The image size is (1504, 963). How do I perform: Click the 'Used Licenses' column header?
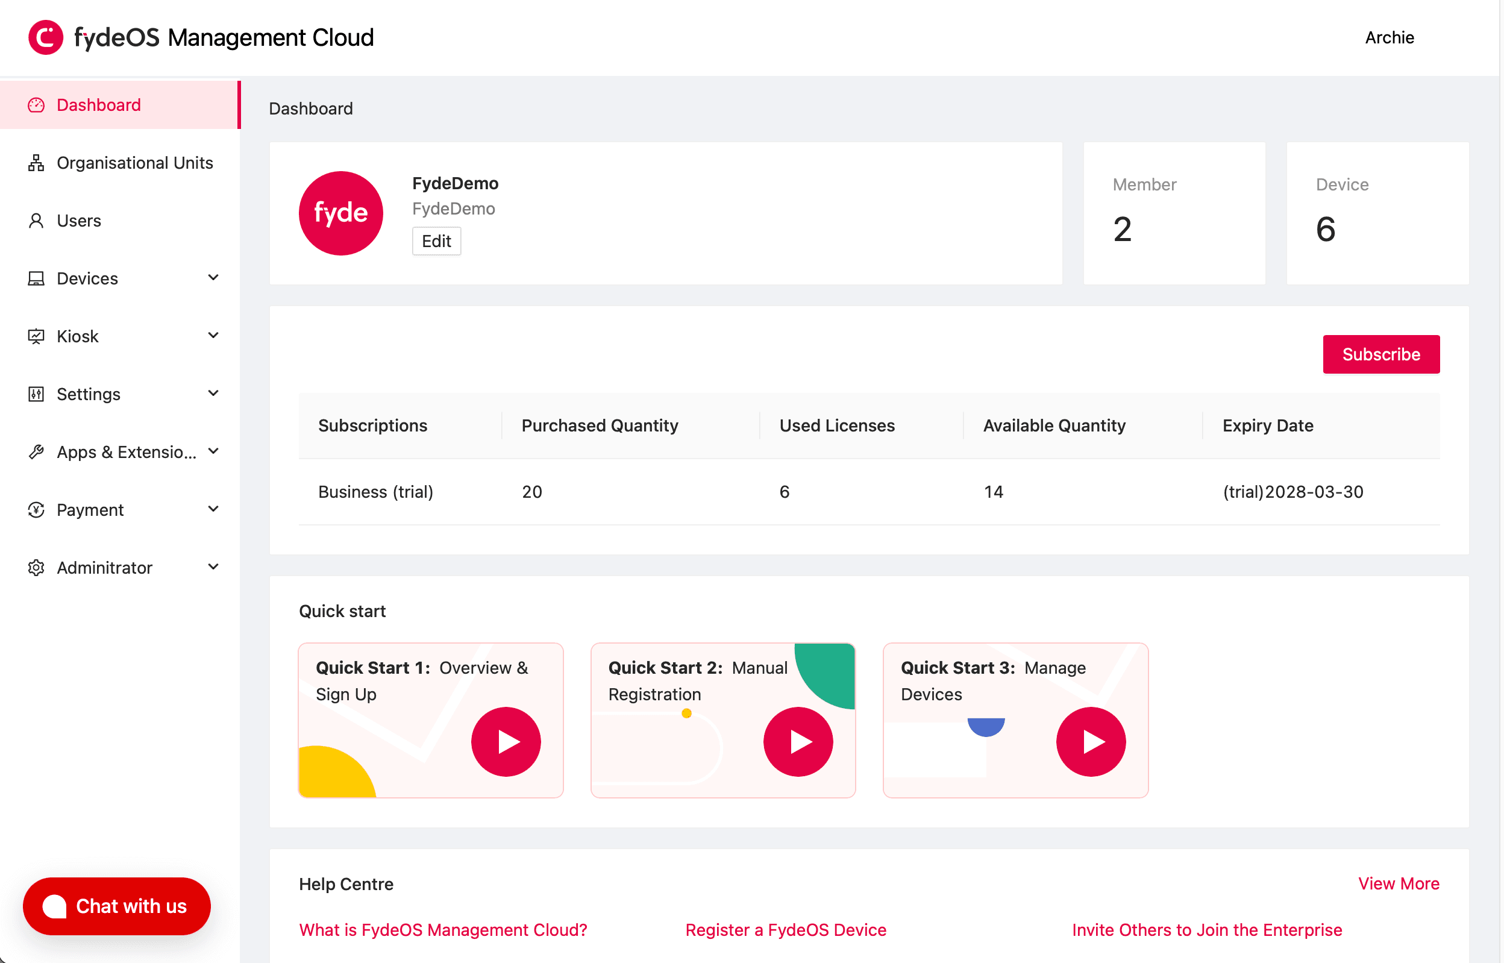coord(837,426)
